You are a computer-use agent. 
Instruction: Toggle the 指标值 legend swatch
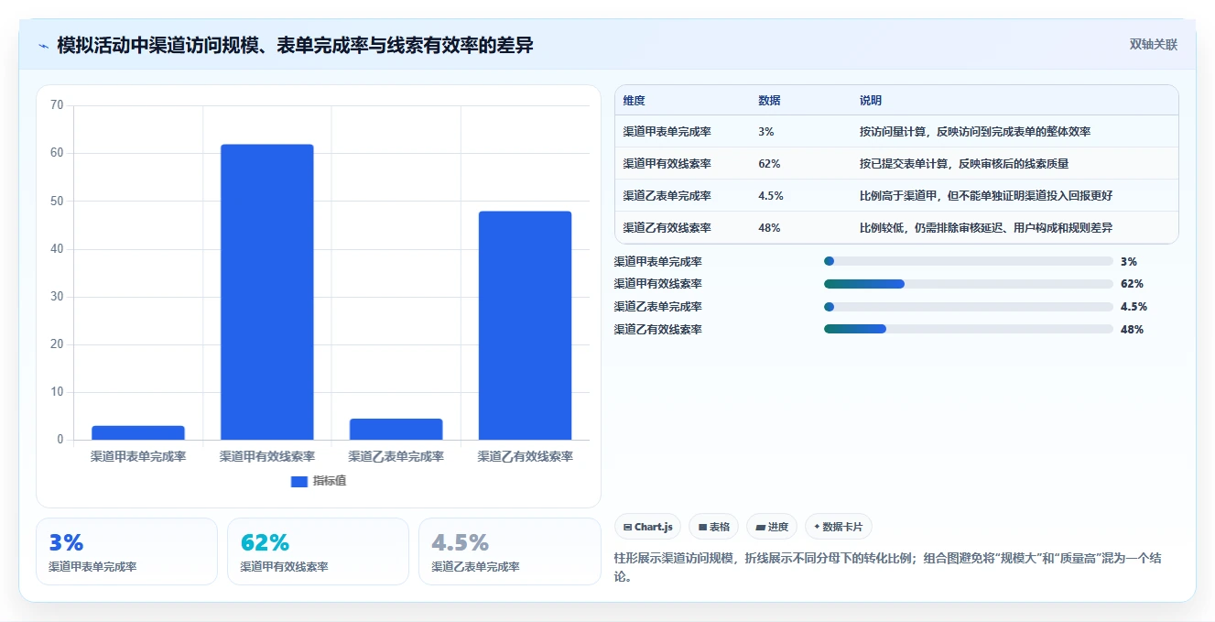coord(298,481)
